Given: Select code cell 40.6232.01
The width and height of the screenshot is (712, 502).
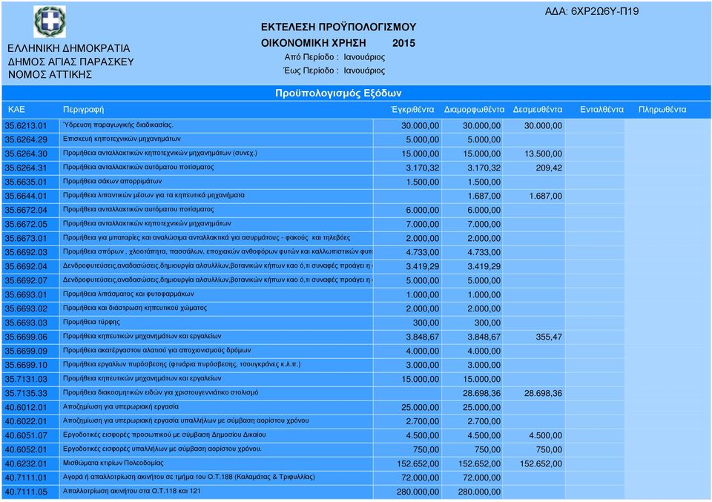Looking at the screenshot, I should coord(30,463).
